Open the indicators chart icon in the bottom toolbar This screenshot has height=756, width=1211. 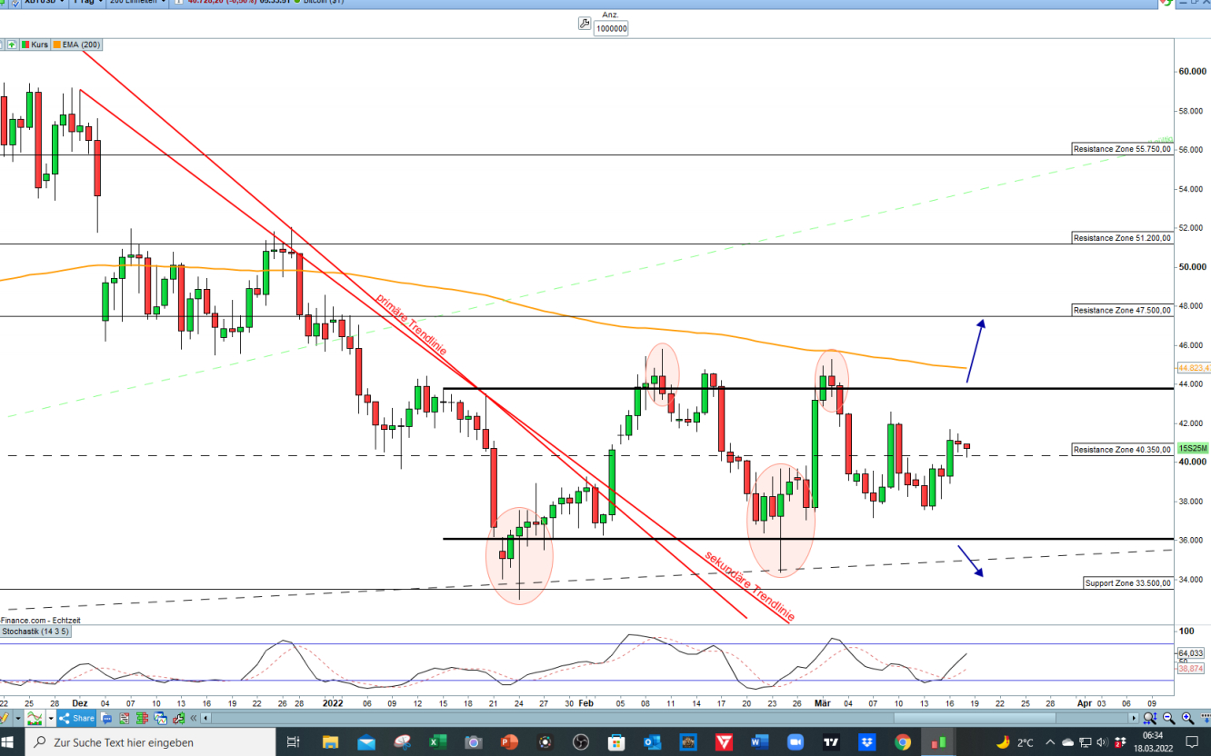[35, 718]
